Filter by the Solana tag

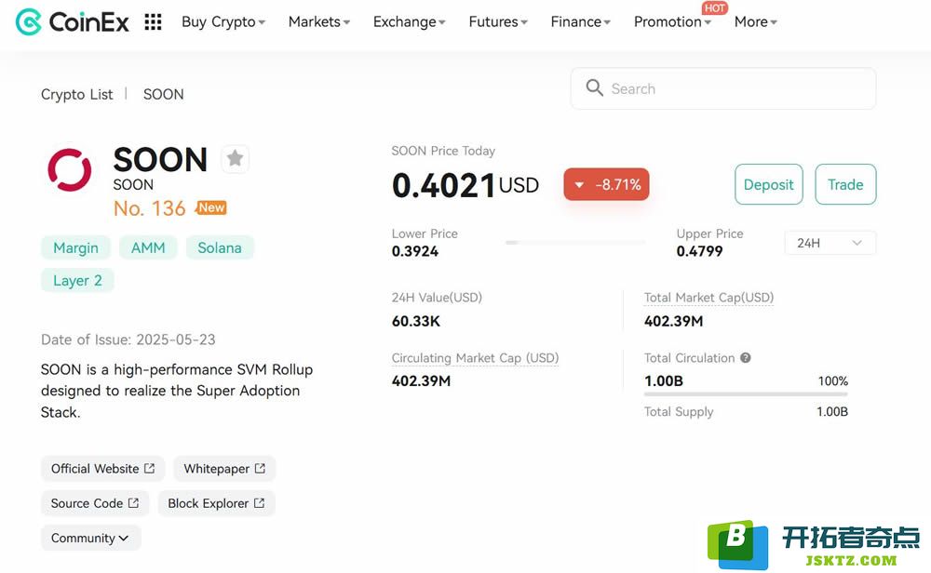point(220,247)
